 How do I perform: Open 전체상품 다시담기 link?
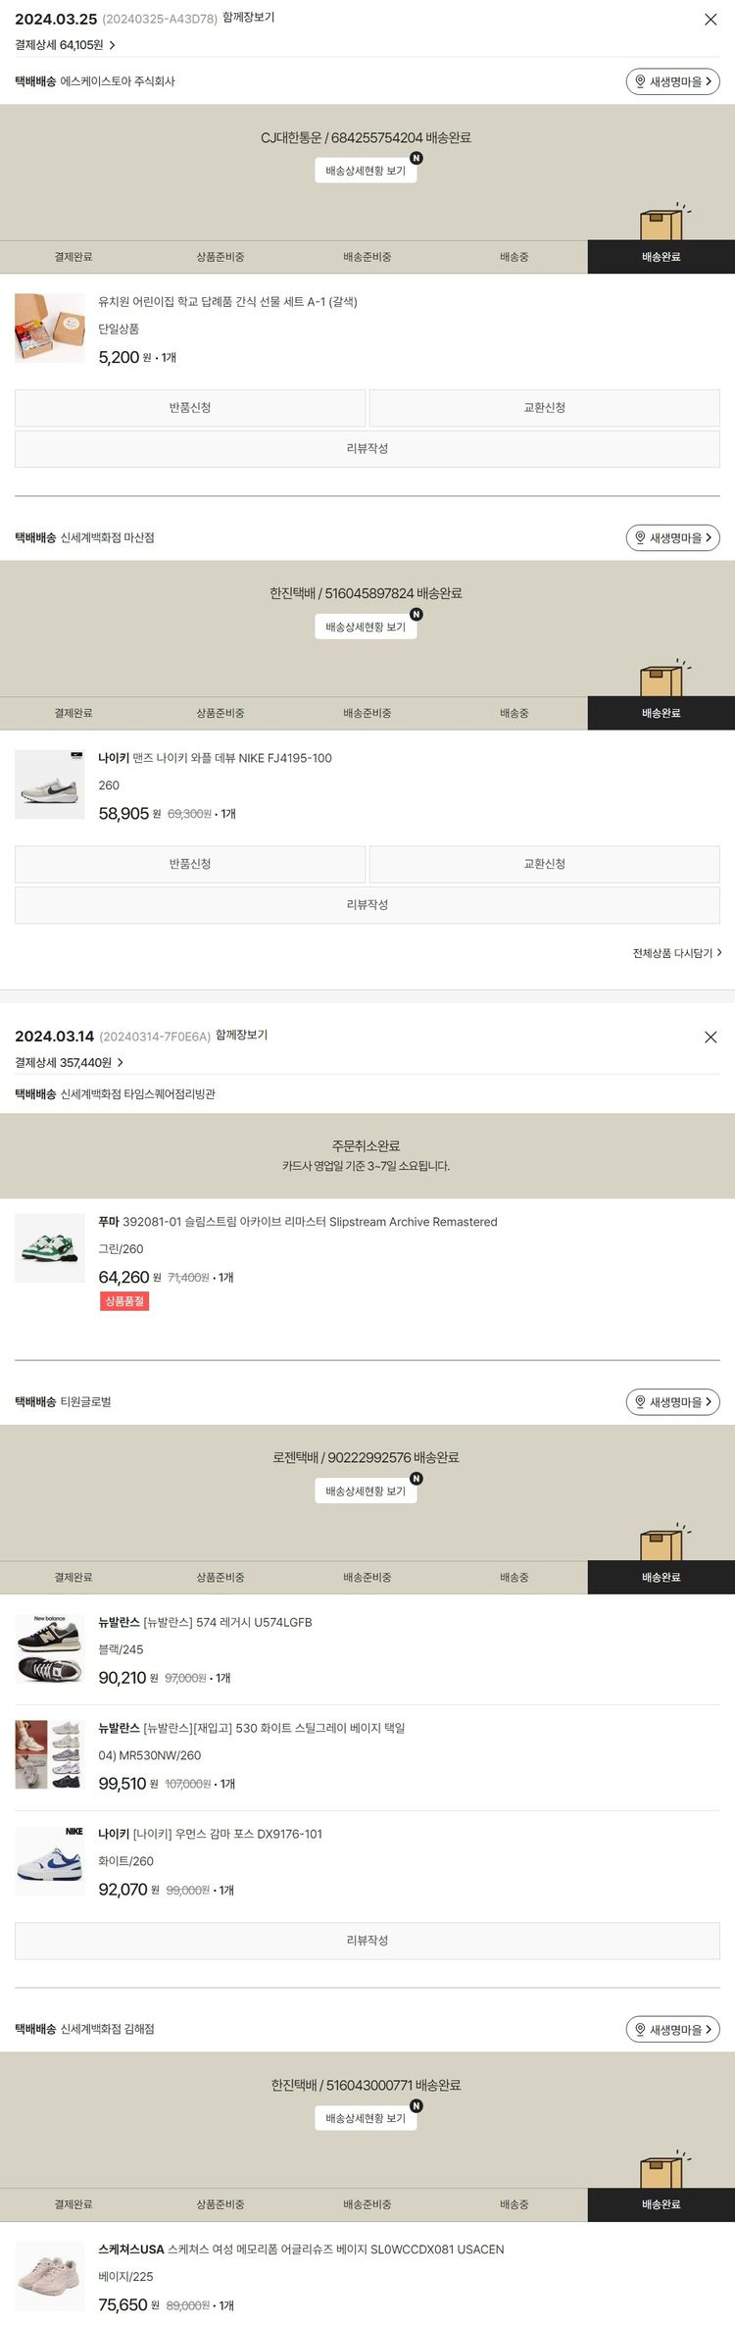[676, 952]
